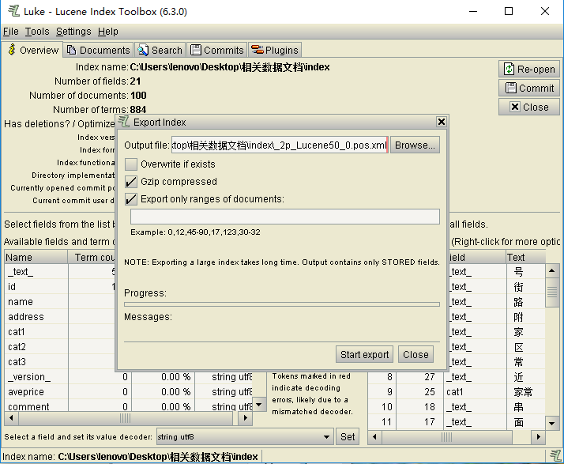Open the File menu
Screen dimensions: 564x464
pyautogui.click(x=11, y=32)
